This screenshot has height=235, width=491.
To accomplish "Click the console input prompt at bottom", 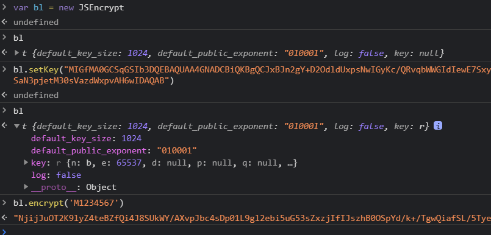I will coord(245,231).
